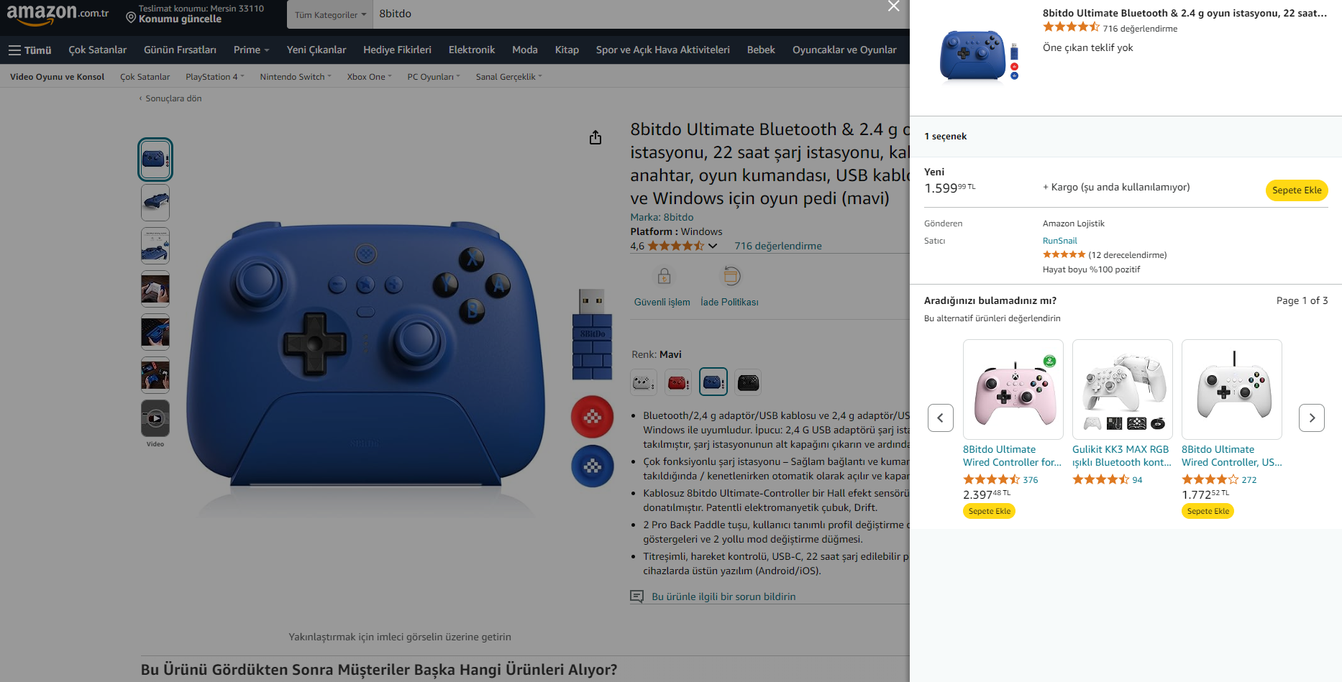Expand the 4,6 star rating popover chevron
Screen dimensions: 1342x682
tap(713, 246)
